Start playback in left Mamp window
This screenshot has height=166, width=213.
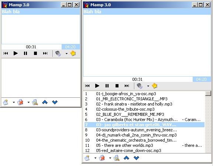(16, 53)
